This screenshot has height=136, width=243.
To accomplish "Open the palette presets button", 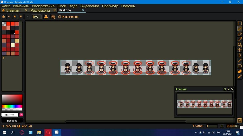I will click(15, 17).
